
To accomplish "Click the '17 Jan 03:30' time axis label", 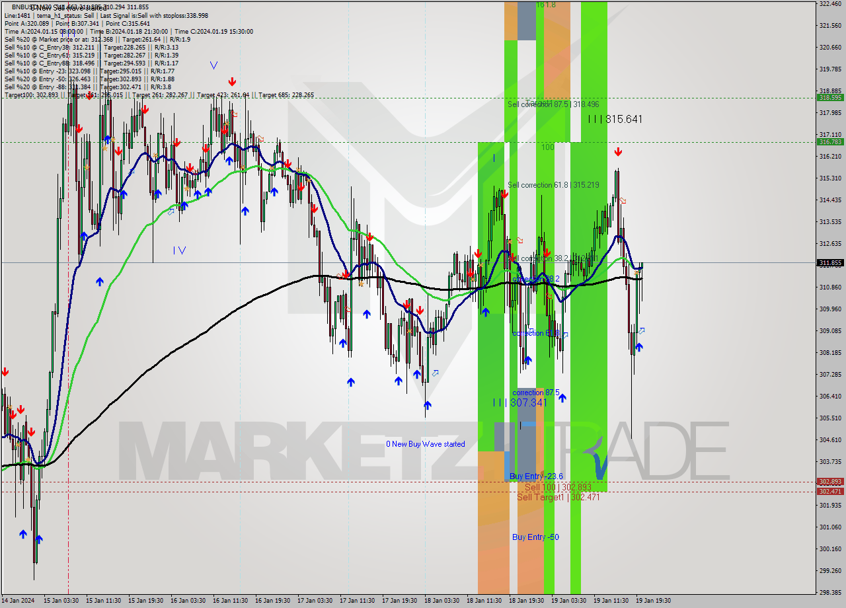I will coord(315,601).
